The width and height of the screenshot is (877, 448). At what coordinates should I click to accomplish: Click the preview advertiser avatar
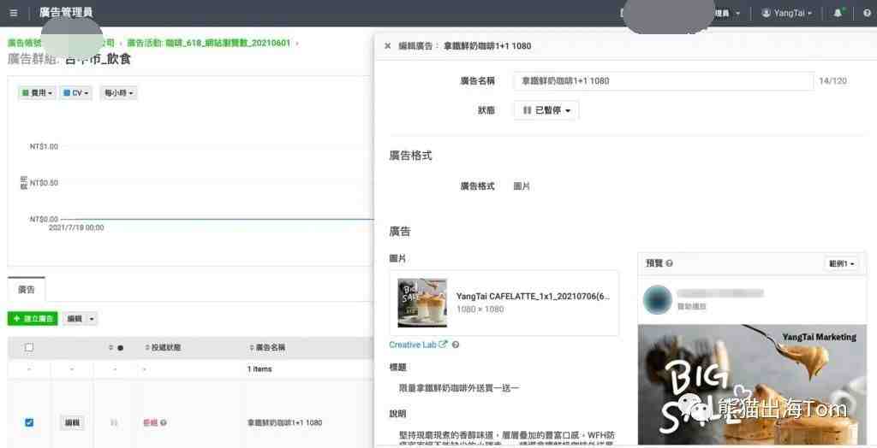pyautogui.click(x=657, y=299)
